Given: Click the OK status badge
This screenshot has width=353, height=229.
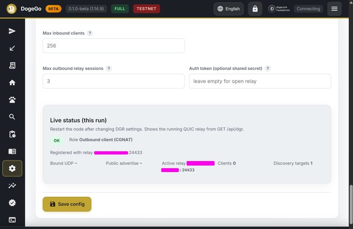Looking at the screenshot, I should tap(57, 140).
